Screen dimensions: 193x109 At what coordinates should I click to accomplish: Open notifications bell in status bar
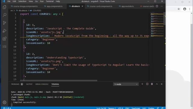click(162, 108)
